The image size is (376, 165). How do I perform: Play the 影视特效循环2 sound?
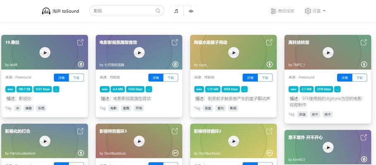[234, 141]
